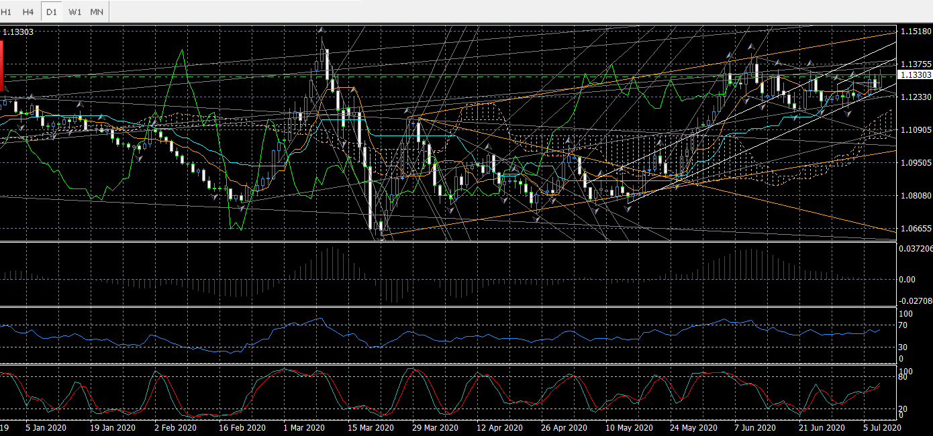Click the 1.15180 price level label
Screen dimensions: 933x436
click(916, 32)
